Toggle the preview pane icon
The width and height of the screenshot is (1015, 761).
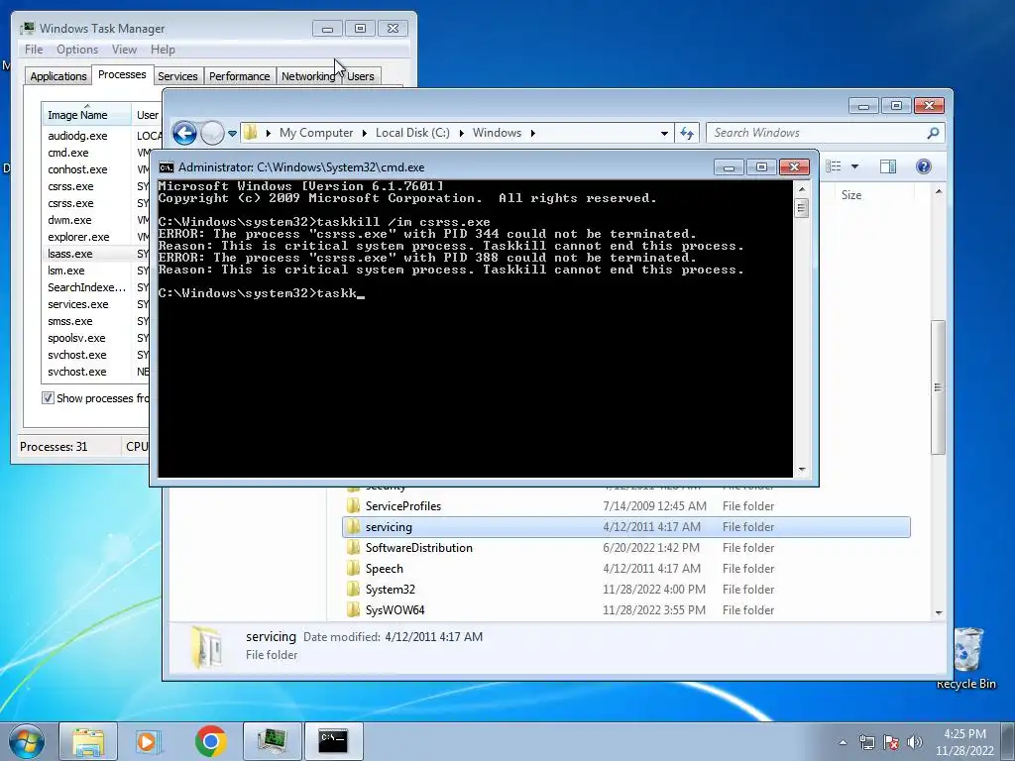click(888, 166)
